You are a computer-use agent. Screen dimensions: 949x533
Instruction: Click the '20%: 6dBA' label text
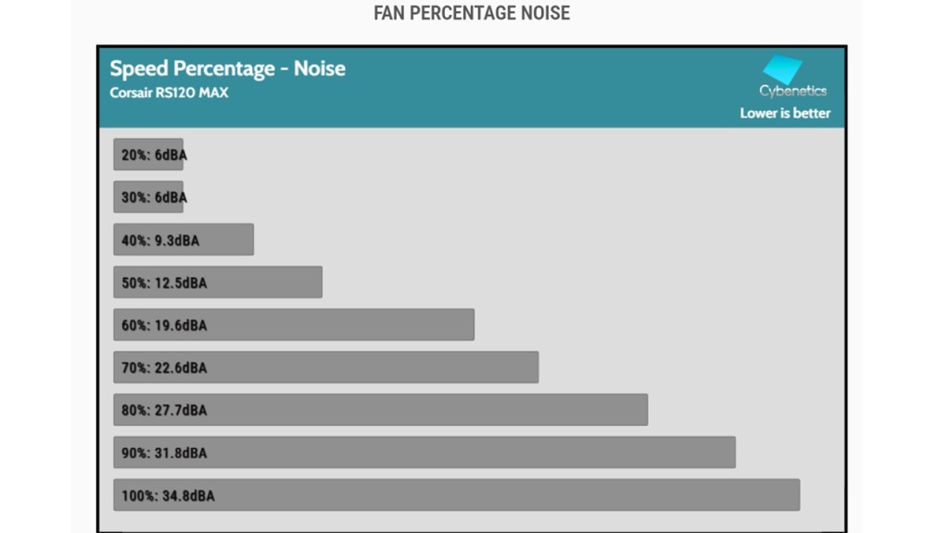(x=153, y=155)
